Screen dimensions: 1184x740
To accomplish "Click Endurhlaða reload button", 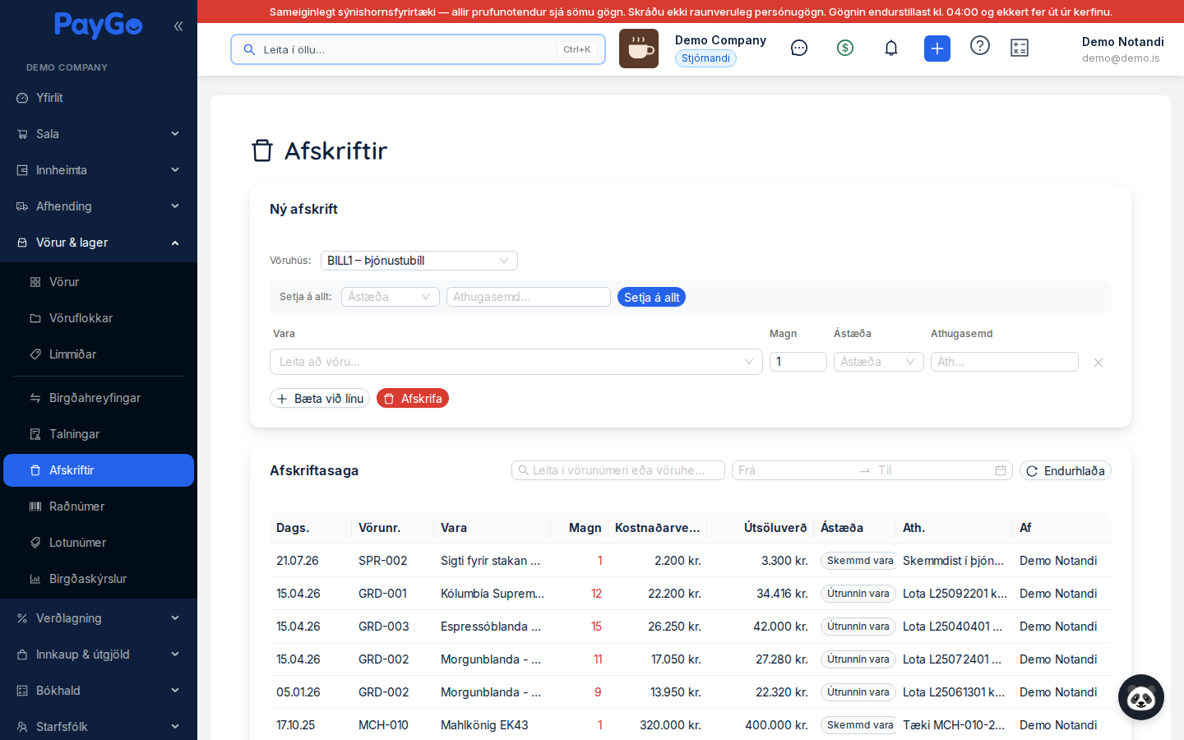I will pos(1066,470).
